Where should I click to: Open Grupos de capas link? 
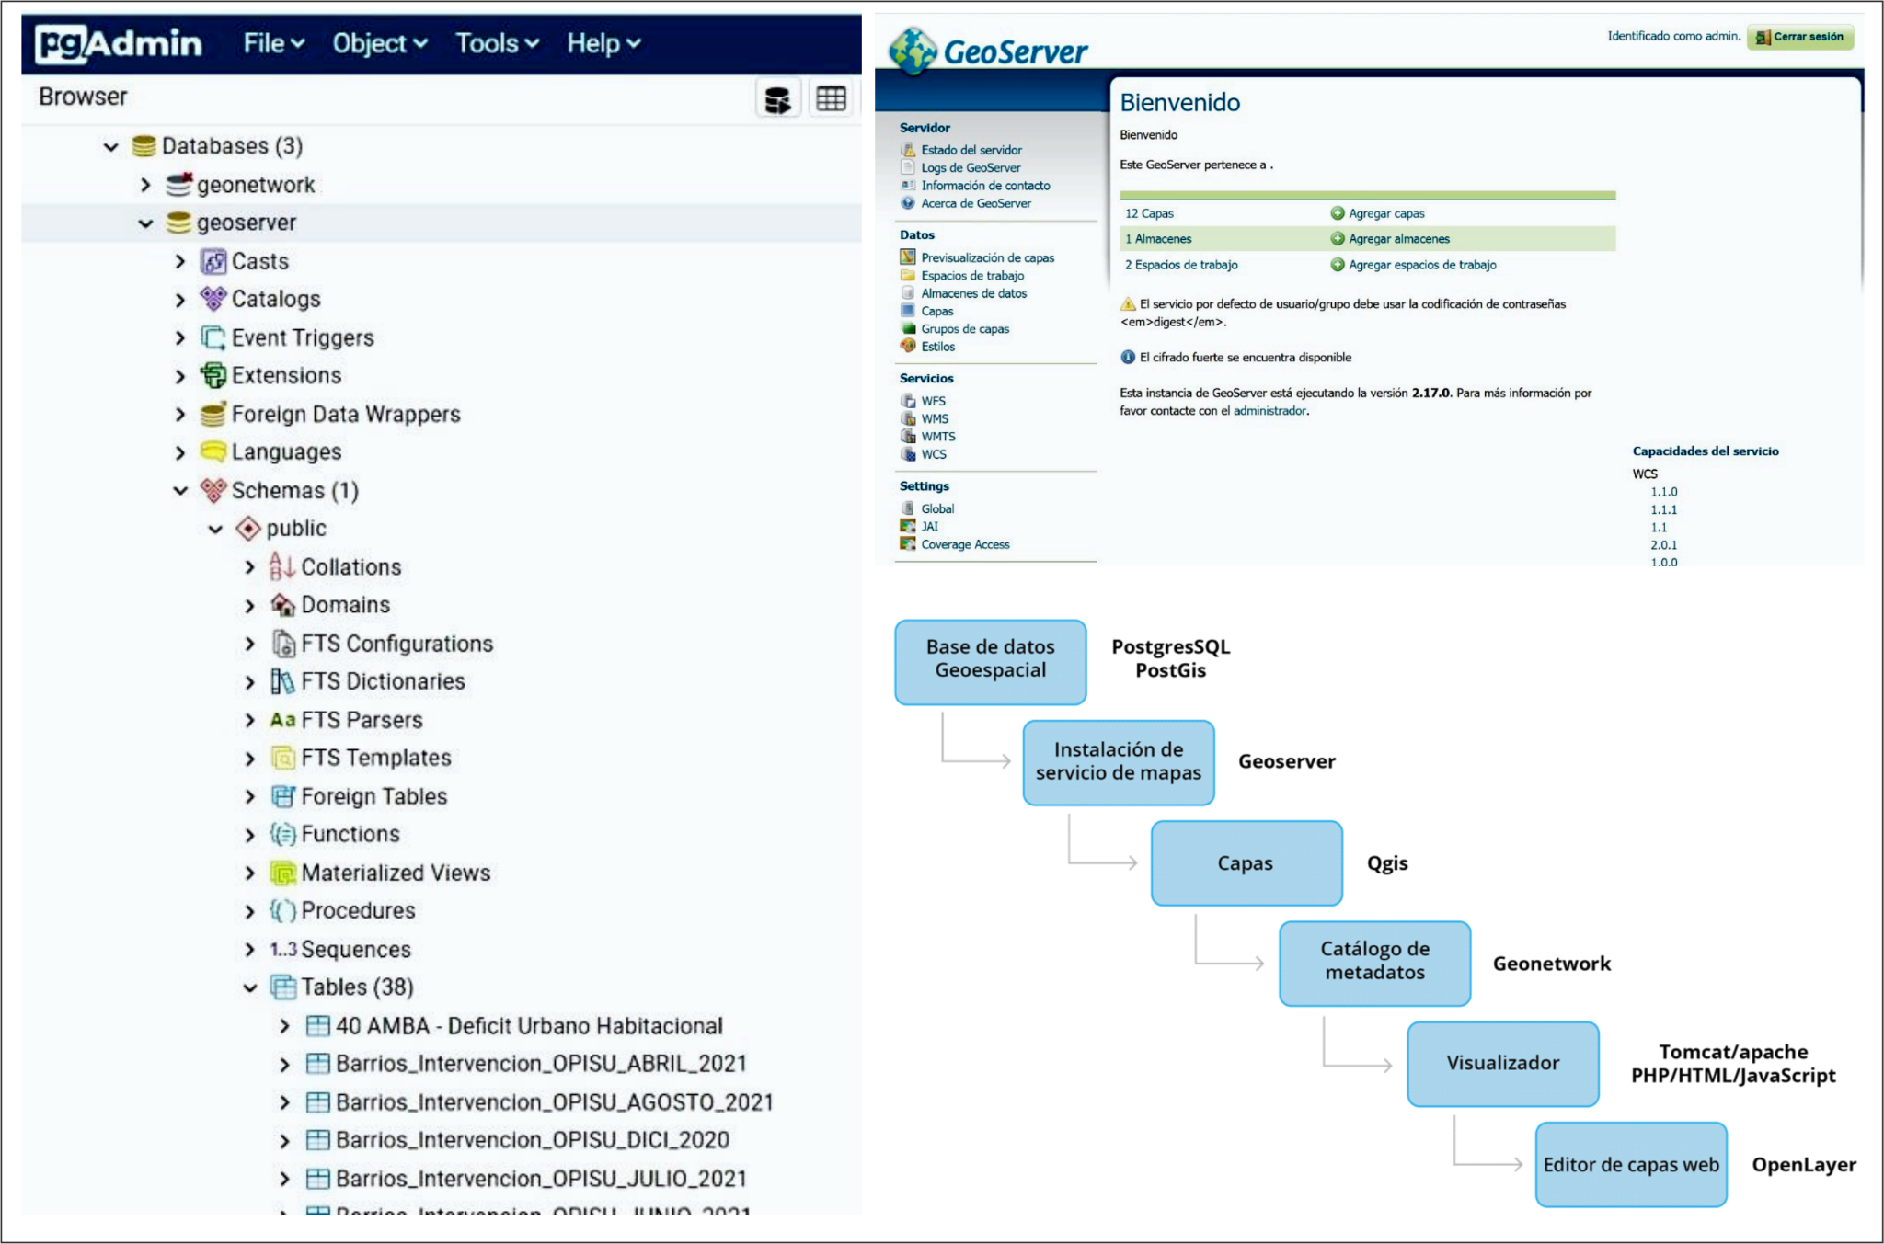pos(965,328)
